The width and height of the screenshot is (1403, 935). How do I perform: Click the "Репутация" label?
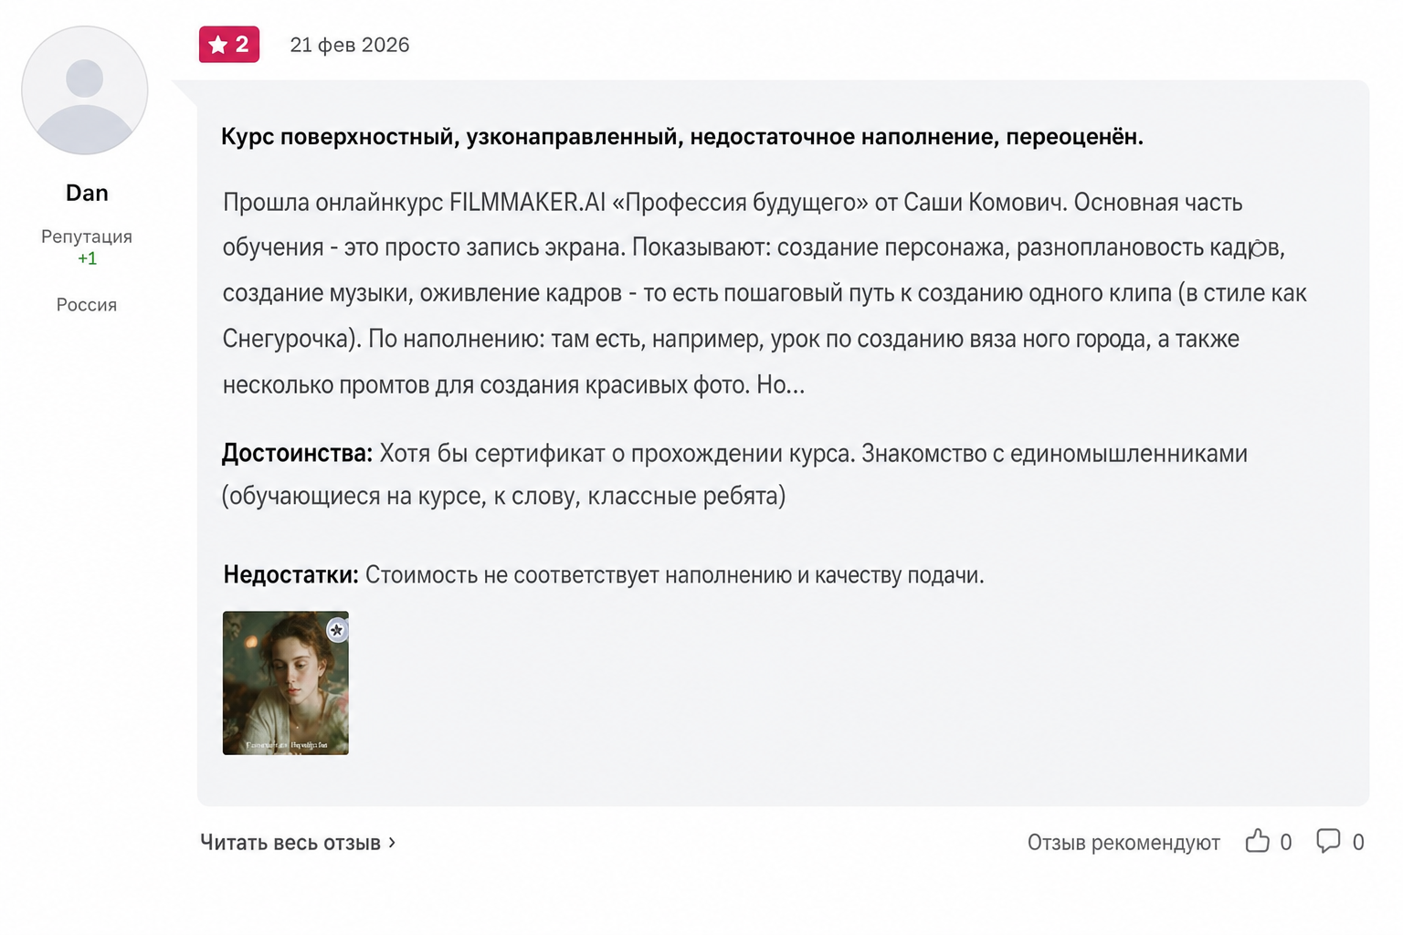[87, 236]
